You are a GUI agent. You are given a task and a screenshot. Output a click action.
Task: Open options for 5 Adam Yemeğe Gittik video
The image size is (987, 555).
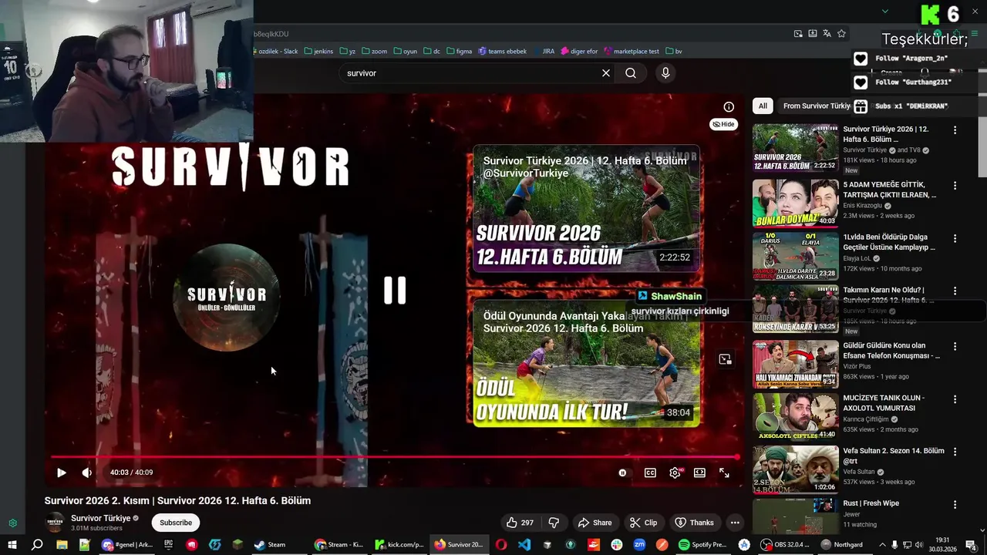click(955, 186)
